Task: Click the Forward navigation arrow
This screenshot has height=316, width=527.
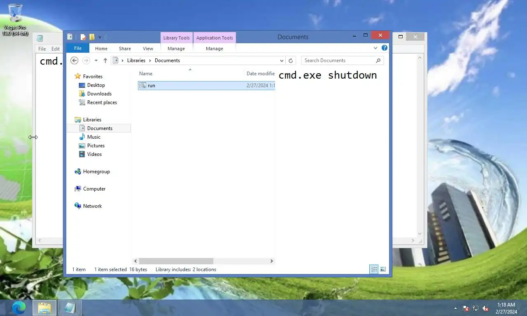Action: 86,60
